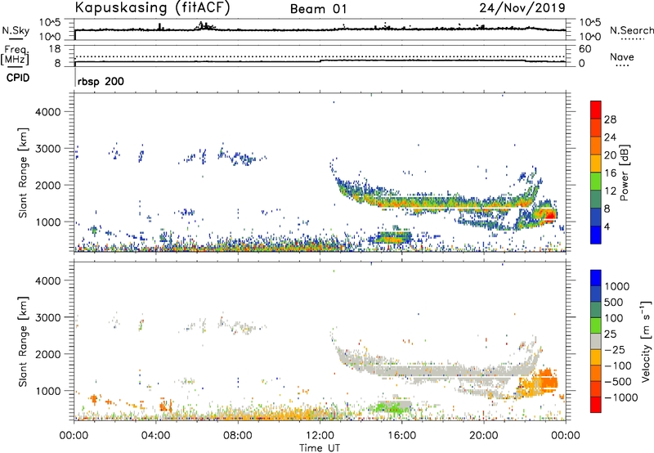Click the "Nave" legend label
Image resolution: width=654 pixels, height=453 pixels.
pos(622,56)
